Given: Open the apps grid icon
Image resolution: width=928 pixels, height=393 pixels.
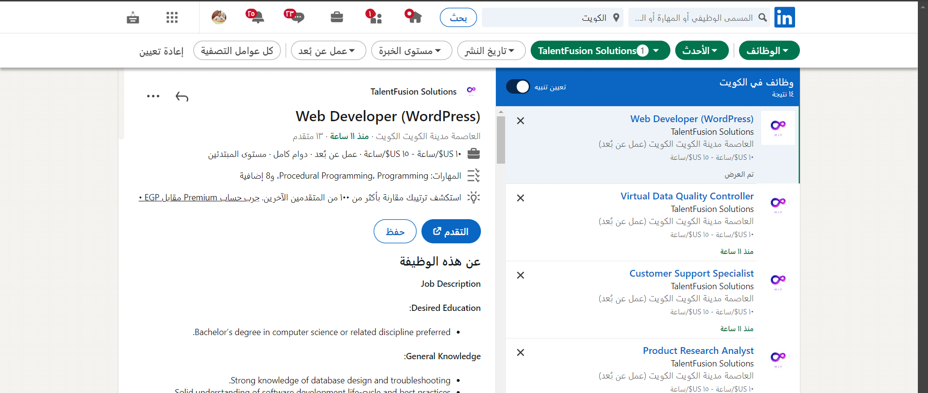Looking at the screenshot, I should (x=172, y=17).
